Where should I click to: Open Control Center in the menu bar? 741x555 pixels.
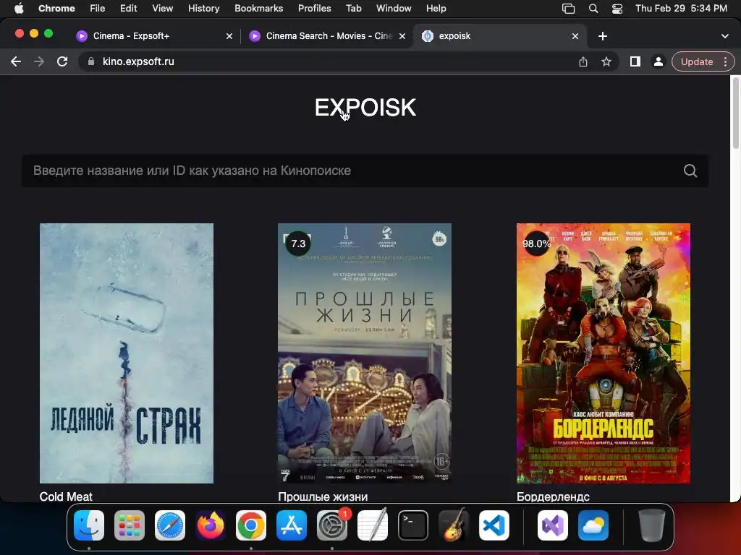point(617,8)
